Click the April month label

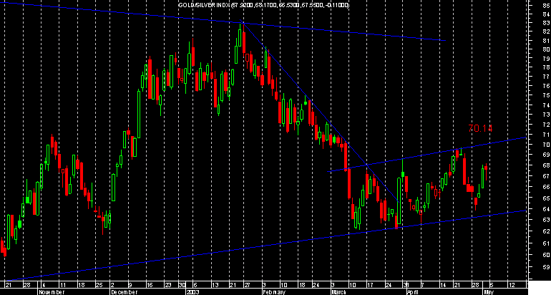(412, 292)
